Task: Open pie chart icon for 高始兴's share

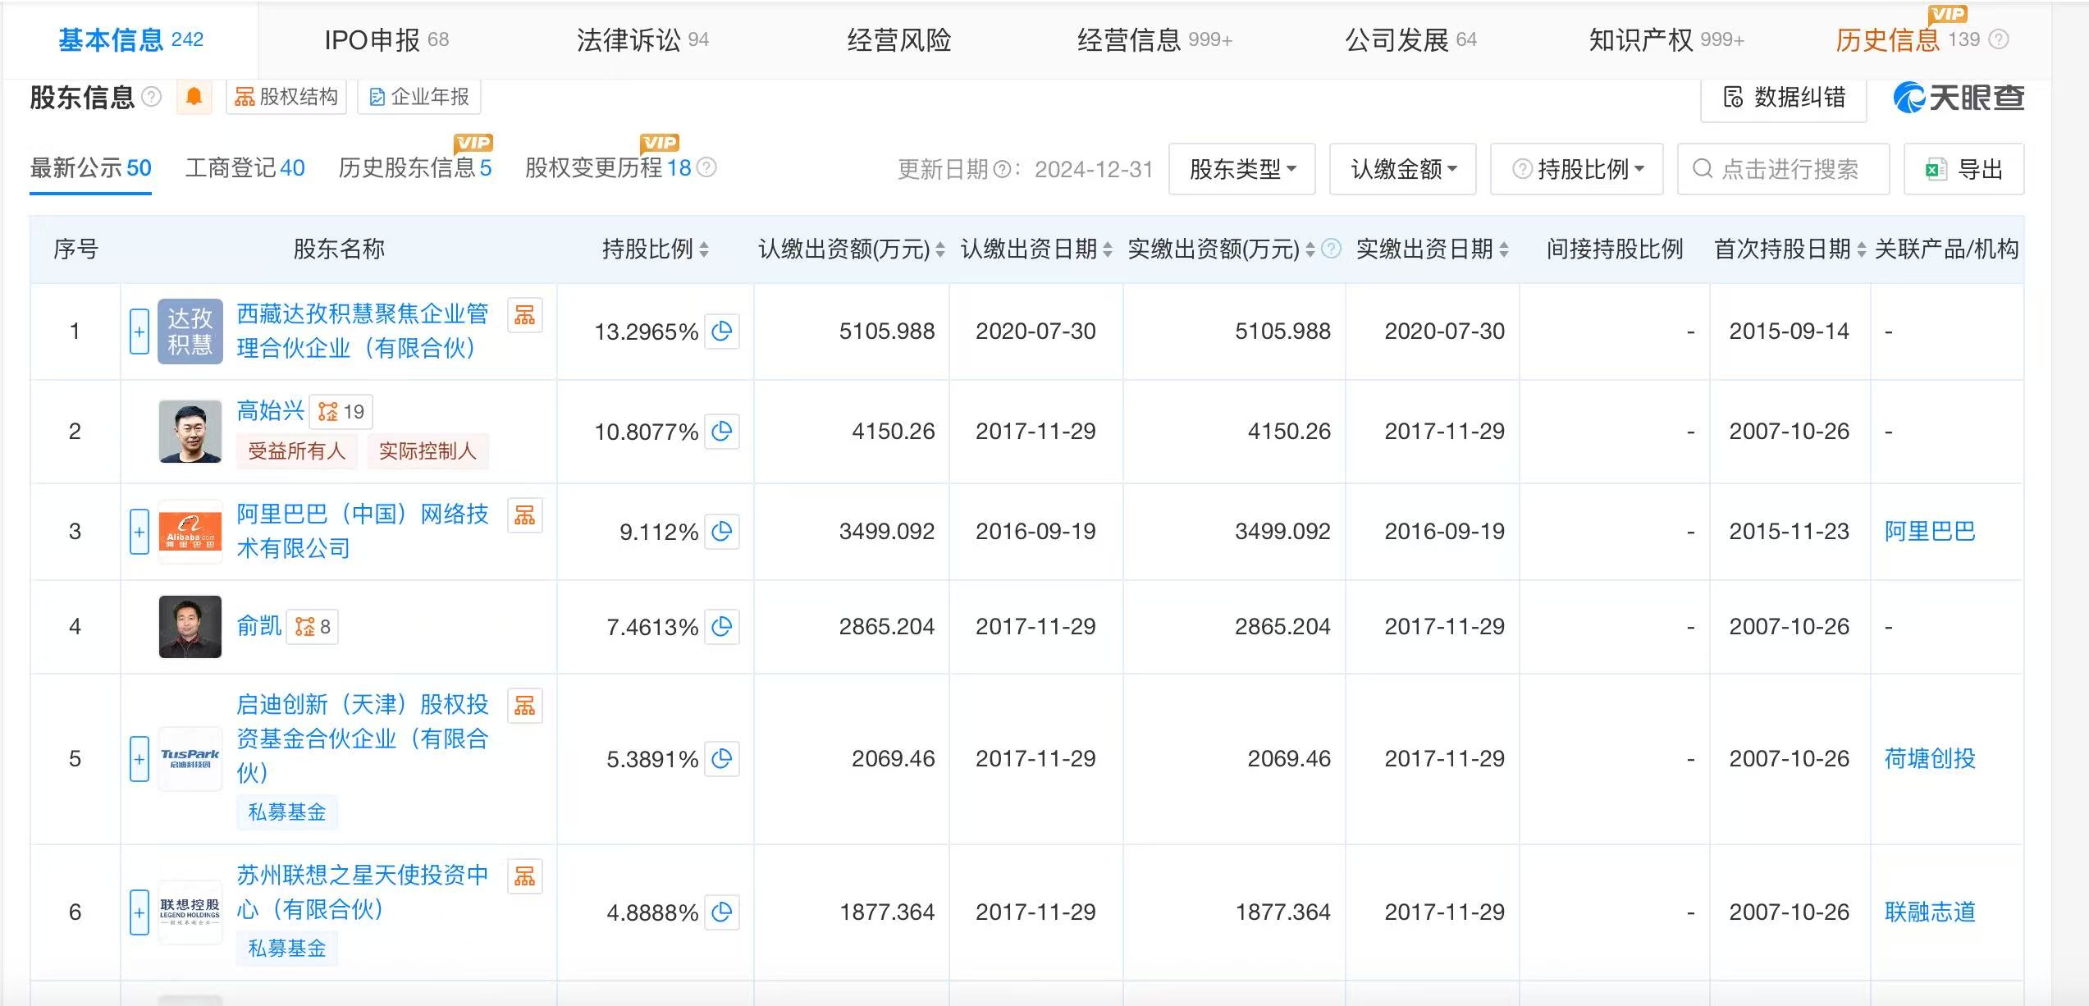Action: tap(722, 432)
